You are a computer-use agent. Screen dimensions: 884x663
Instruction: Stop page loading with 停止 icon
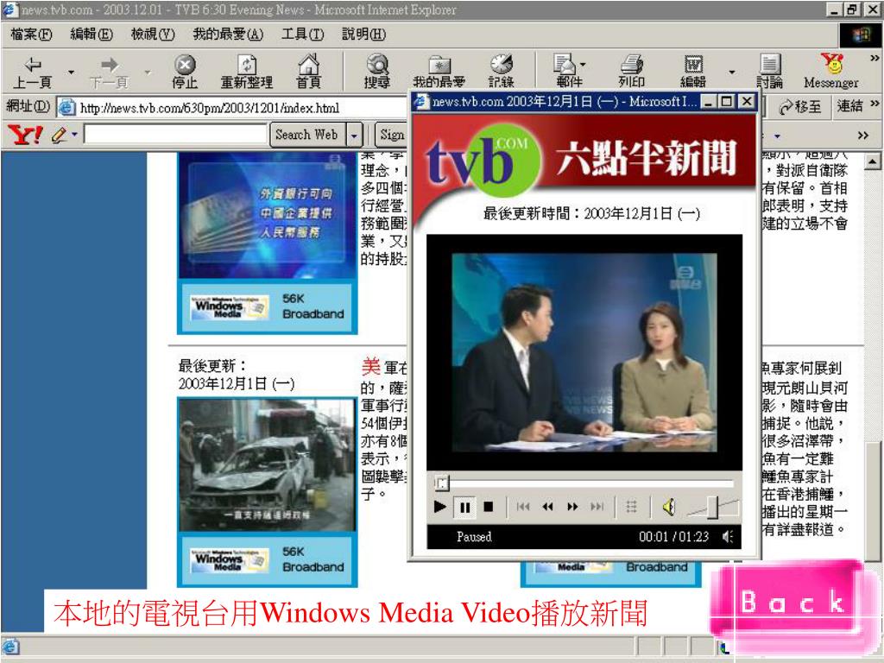click(185, 73)
